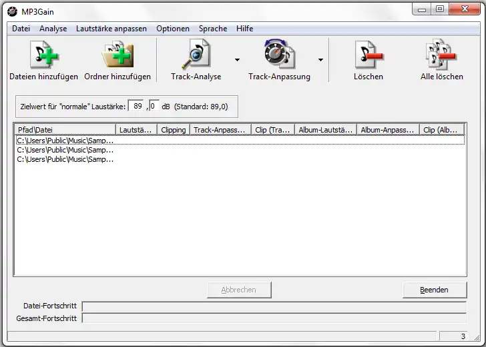Open the Sprache menu
The height and width of the screenshot is (347, 486).
213,29
